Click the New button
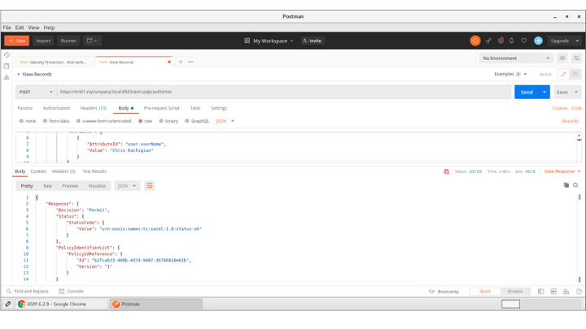Viewport: 586px width, 329px height. click(17, 41)
